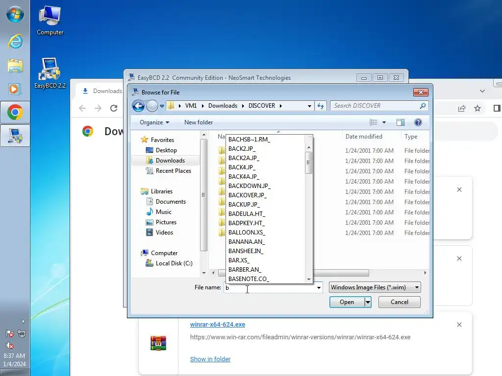Click the Back arrow in Browse dialog
502x376 pixels.
pos(138,106)
